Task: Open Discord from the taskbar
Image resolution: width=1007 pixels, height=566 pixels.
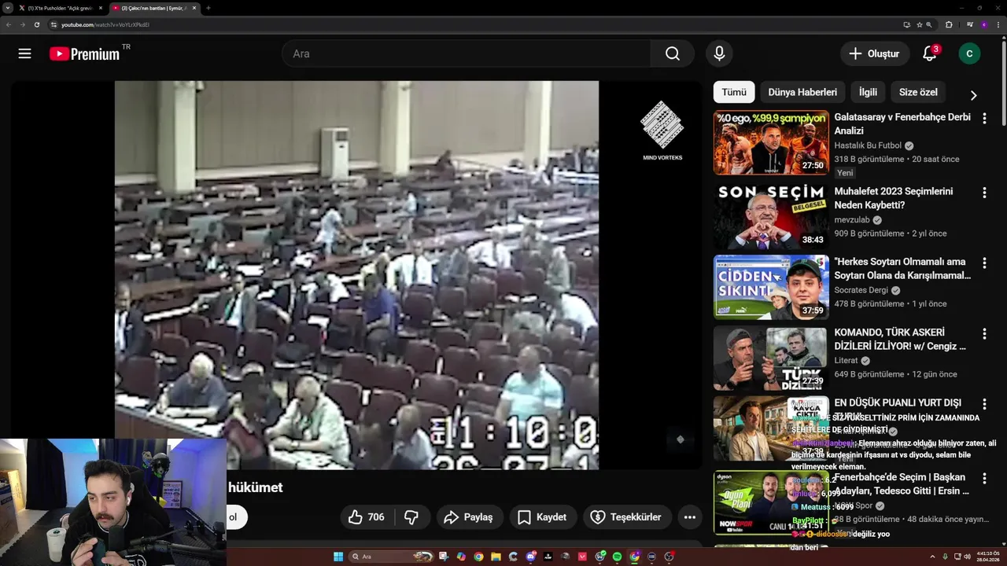Action: pyautogui.click(x=531, y=557)
